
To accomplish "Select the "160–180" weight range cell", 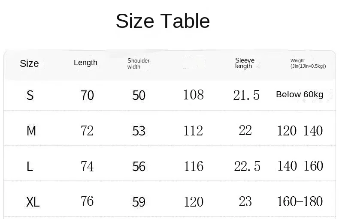I will 300,201.
